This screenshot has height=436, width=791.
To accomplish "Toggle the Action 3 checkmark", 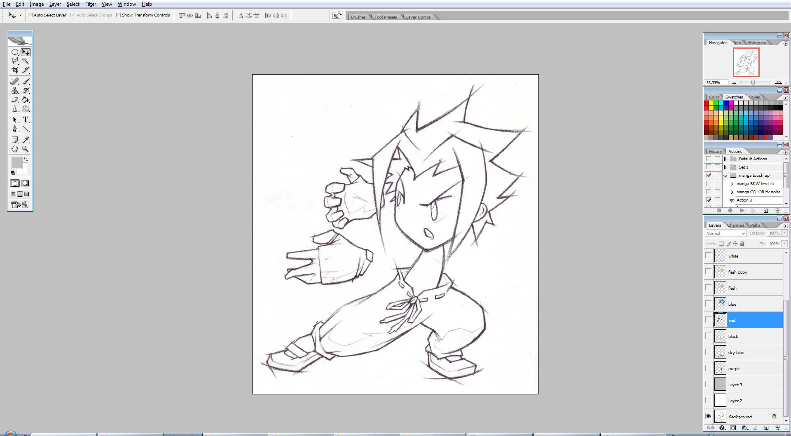I will [x=709, y=200].
